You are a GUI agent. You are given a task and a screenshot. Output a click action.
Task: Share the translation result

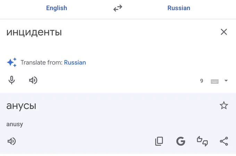click(224, 141)
